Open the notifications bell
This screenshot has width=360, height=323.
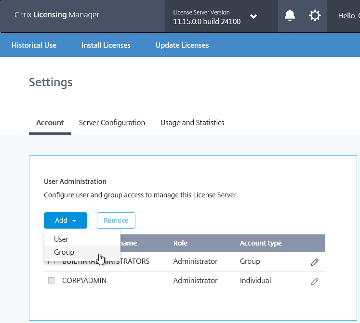click(290, 16)
